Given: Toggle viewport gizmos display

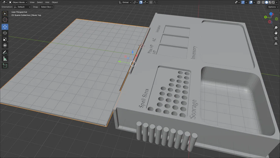Looking at the screenshot, I should 243,2.
